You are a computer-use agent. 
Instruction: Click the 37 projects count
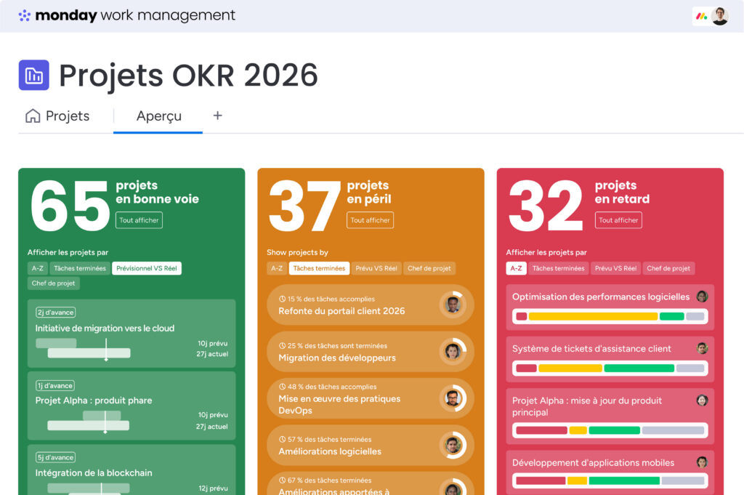coord(304,206)
